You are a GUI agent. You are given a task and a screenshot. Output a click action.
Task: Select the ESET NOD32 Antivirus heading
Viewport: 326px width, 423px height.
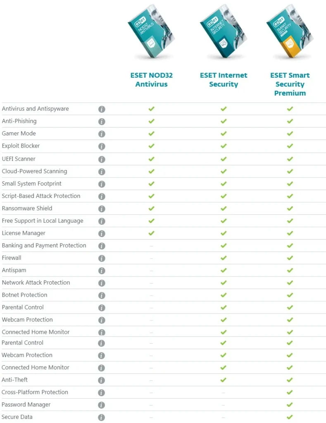[151, 80]
